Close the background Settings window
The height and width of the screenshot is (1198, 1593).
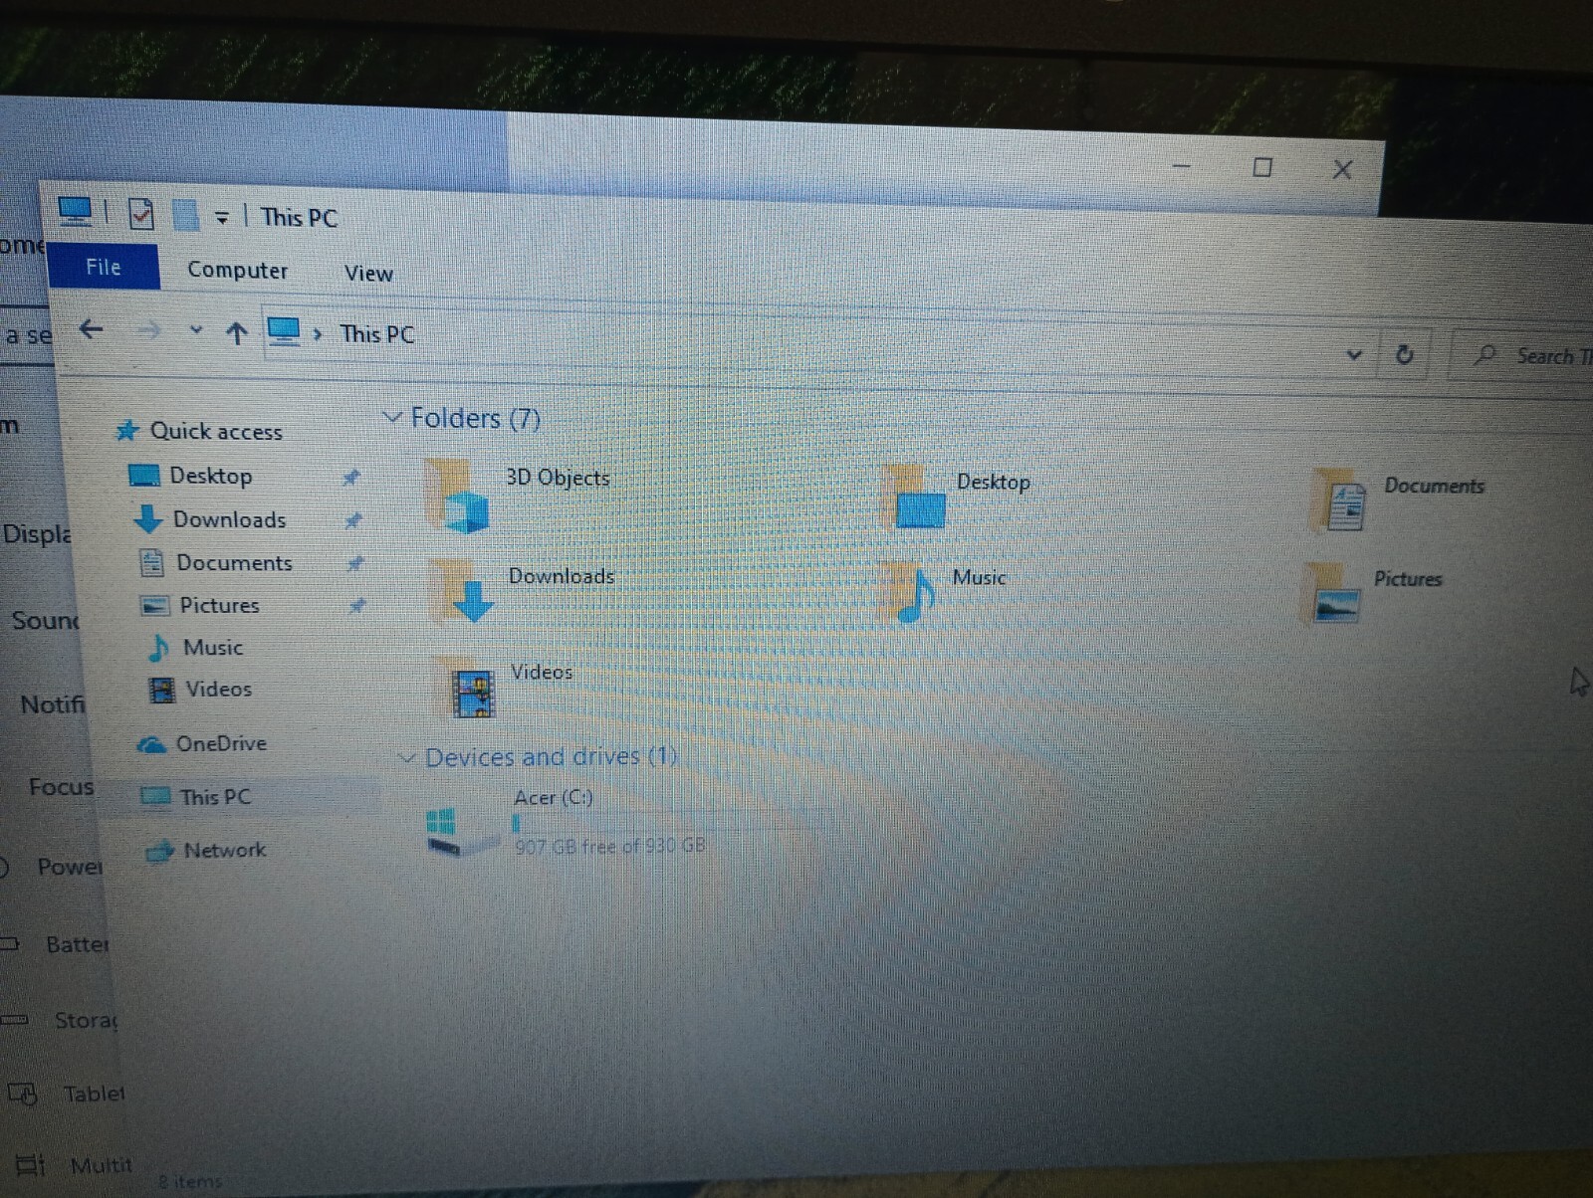click(x=1342, y=170)
